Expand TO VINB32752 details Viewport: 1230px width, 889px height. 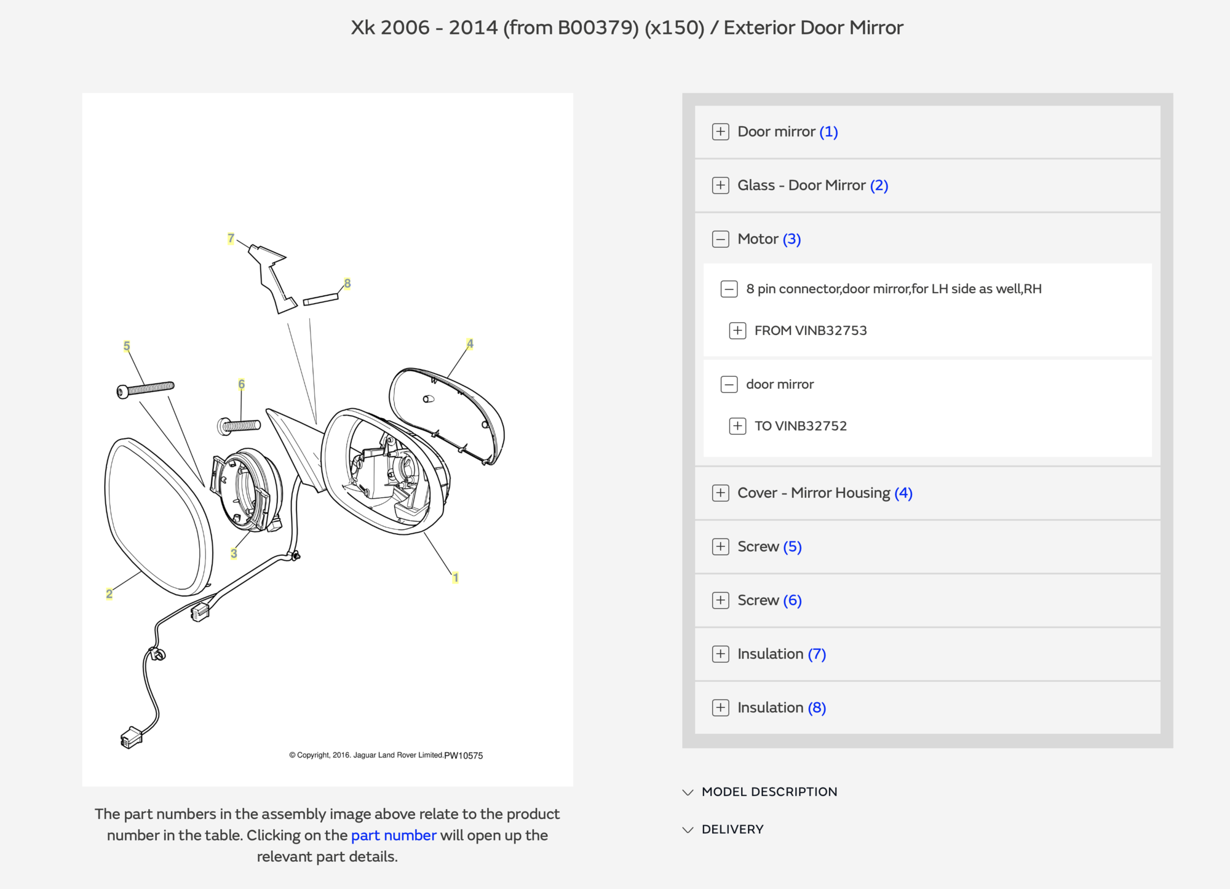click(737, 426)
